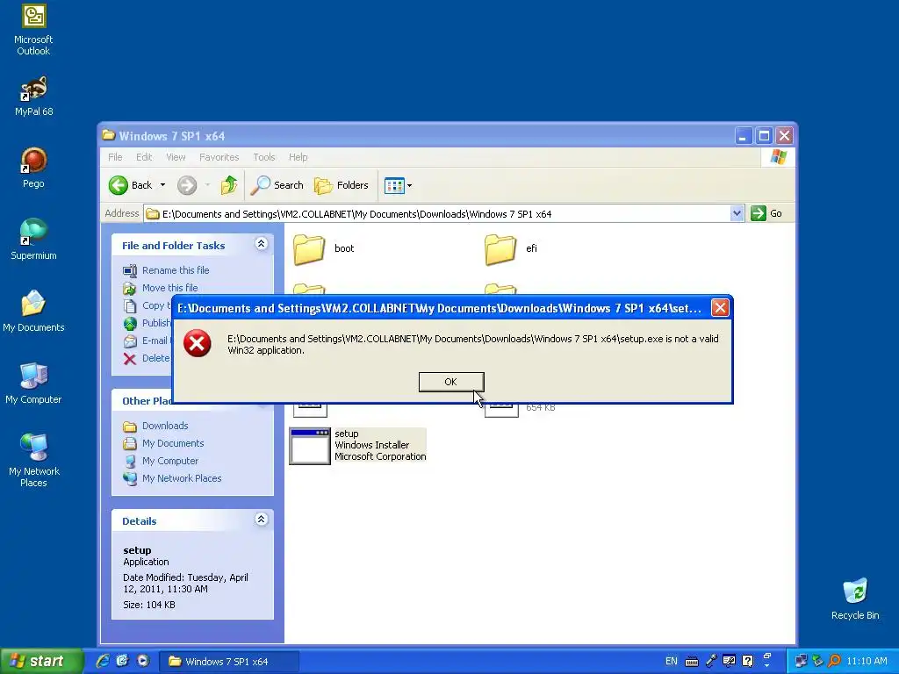Open My Documents desktop icon
The height and width of the screenshot is (674, 899).
point(34,312)
